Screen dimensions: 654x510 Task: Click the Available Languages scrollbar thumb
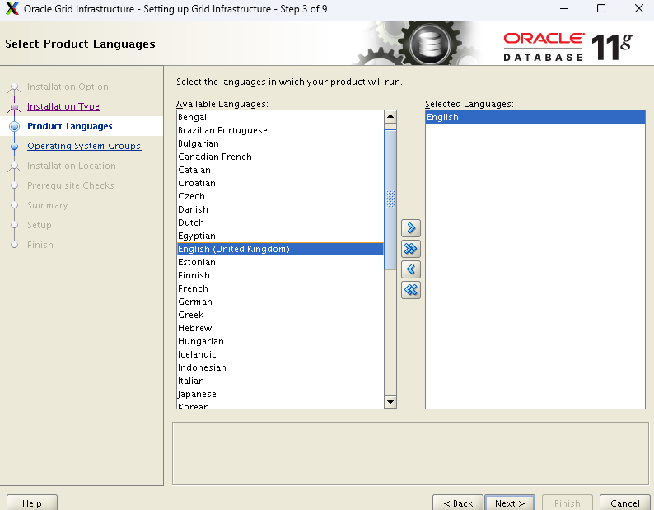(390, 199)
